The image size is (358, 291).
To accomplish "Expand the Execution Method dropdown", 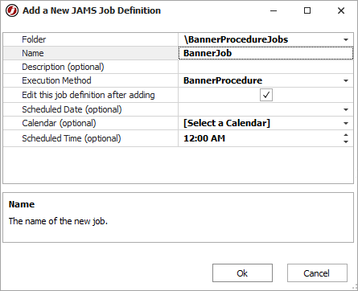I will tap(346, 80).
